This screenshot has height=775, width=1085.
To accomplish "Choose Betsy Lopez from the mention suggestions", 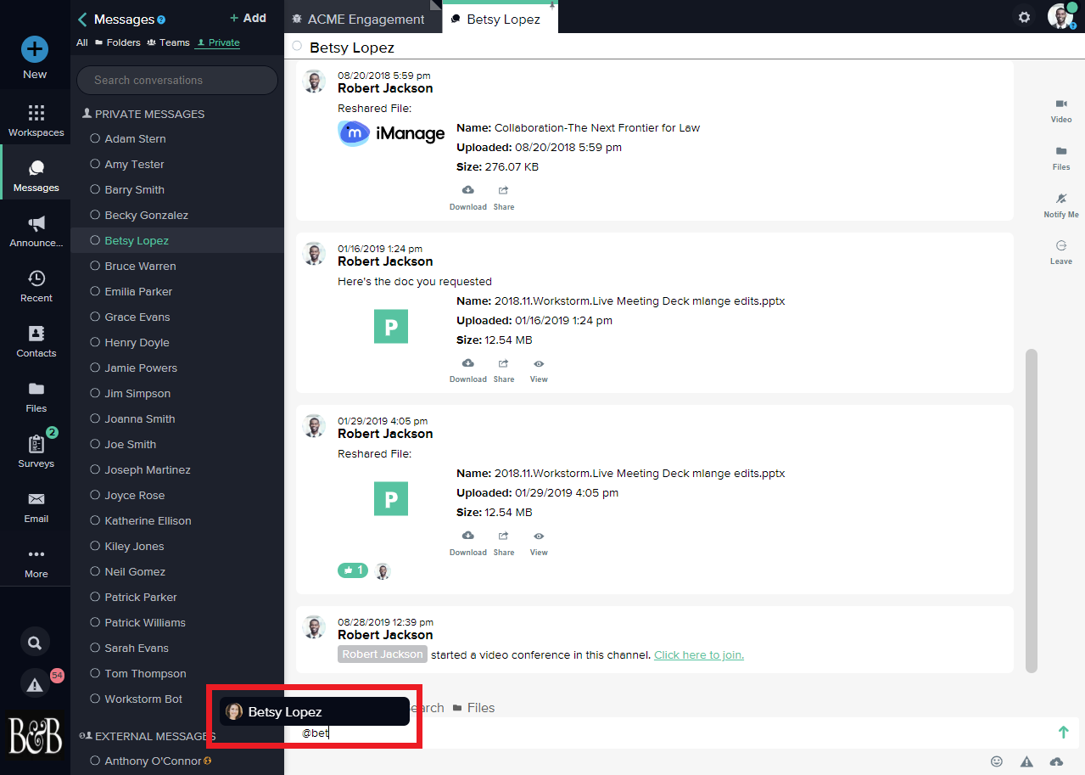I will (x=315, y=711).
